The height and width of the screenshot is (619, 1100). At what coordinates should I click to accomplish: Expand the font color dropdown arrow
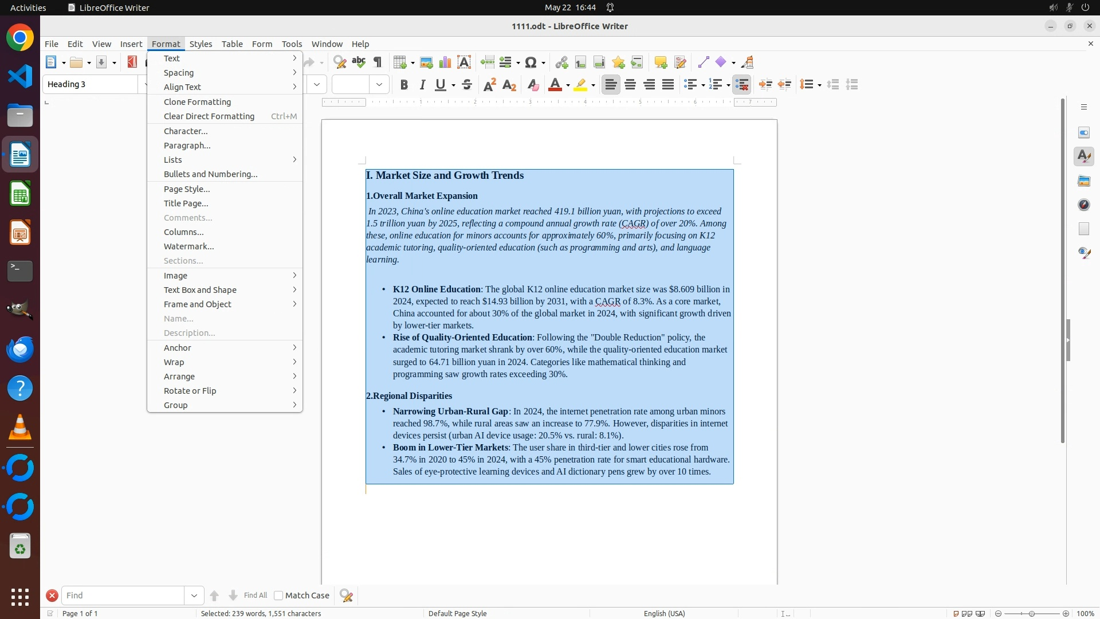[568, 85]
